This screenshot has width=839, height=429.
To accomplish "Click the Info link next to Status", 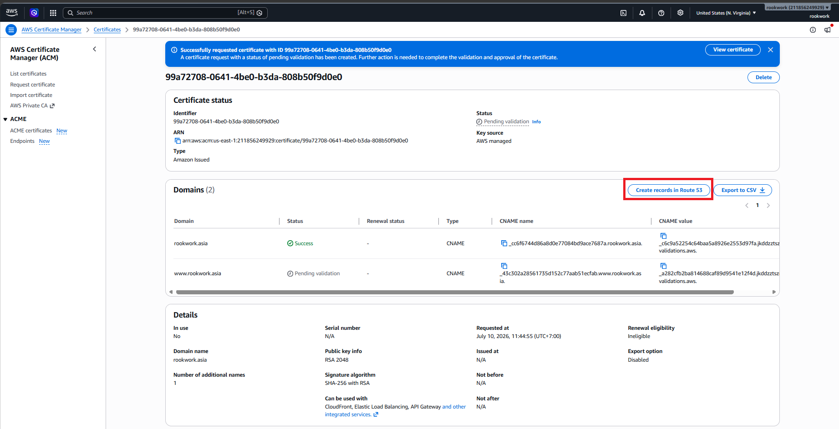I will click(536, 122).
